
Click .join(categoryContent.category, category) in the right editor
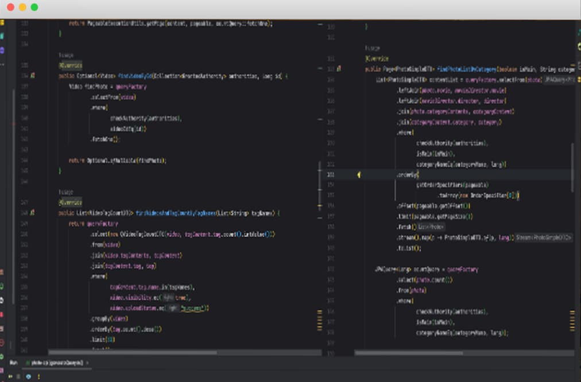click(449, 122)
